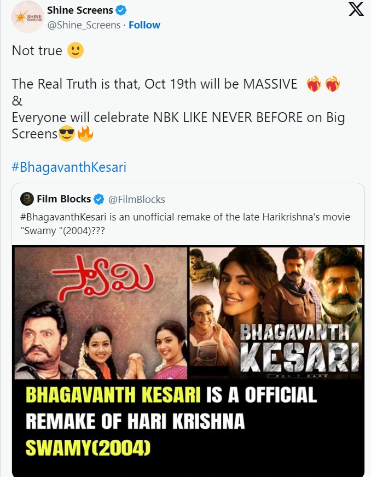Viewport: 371px width, 477px height.
Task: Click the sunglasses emoji after Screens
Action: coord(66,133)
